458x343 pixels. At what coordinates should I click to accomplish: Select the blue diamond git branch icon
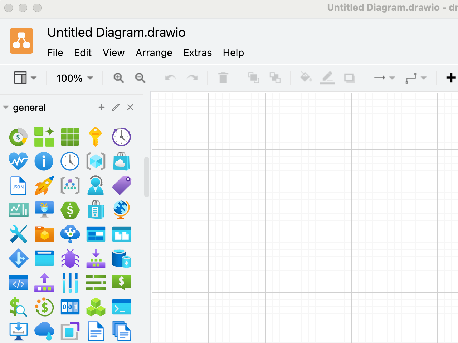click(x=18, y=258)
